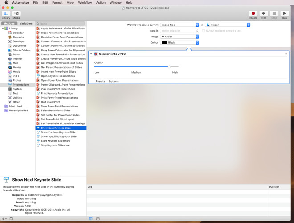Click the gear settings icon at bottom-left
The width and height of the screenshot is (294, 223).
pos(4,219)
